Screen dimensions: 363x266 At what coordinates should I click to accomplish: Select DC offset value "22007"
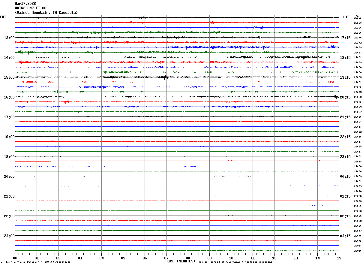(358, 231)
